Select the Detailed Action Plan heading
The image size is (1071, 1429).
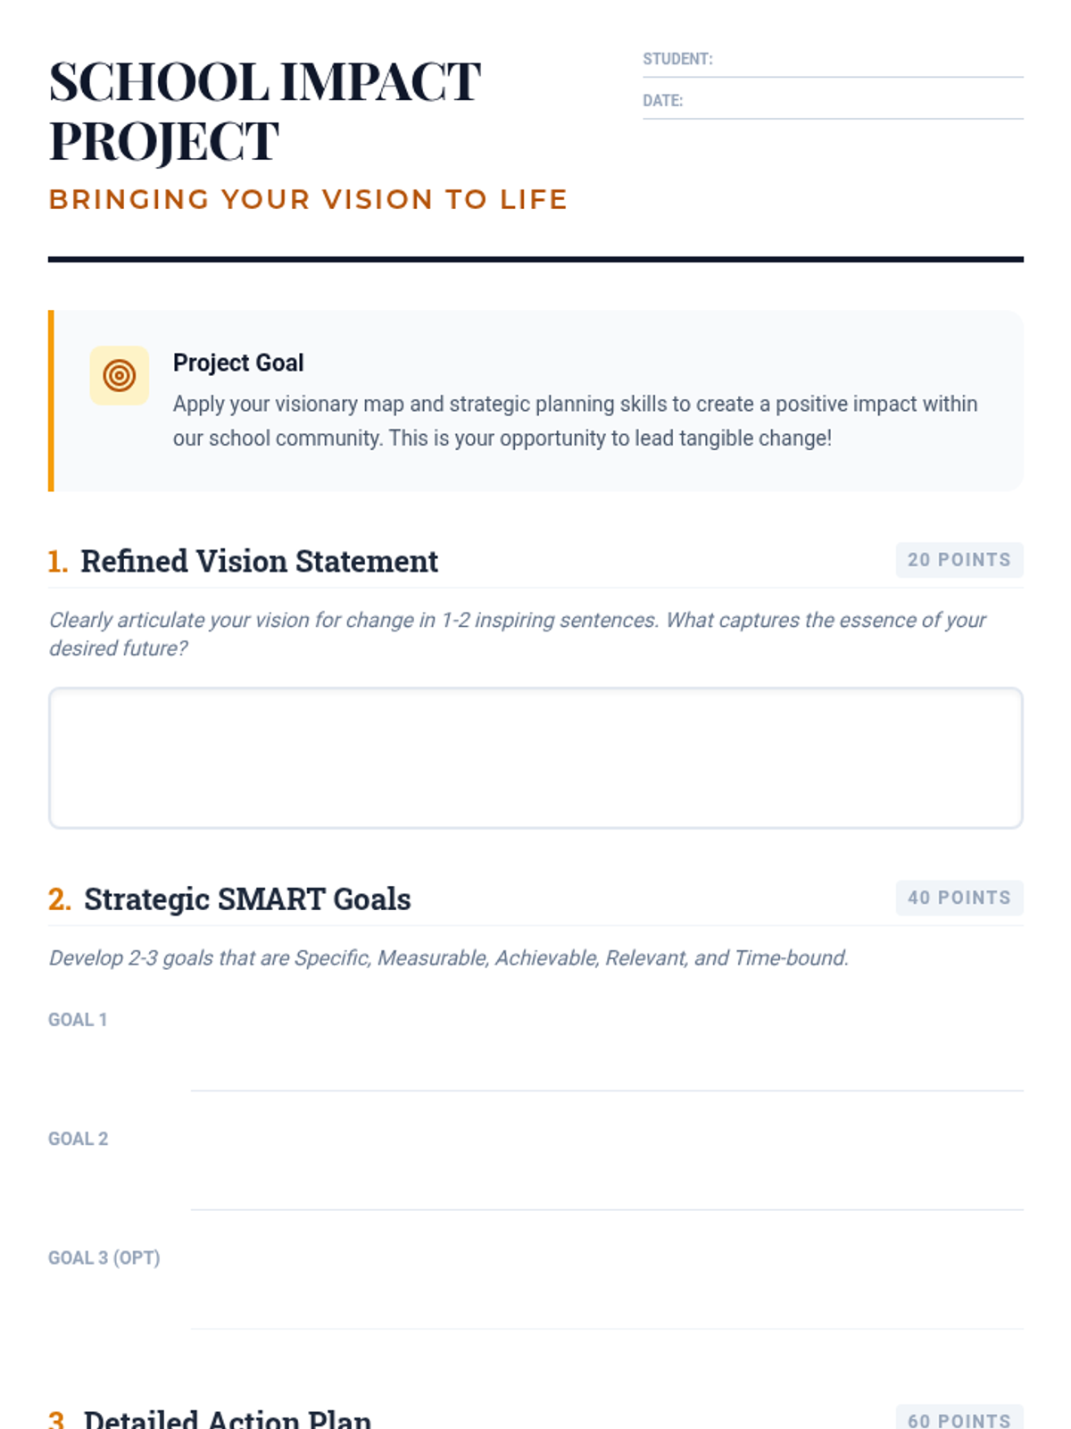click(x=227, y=1418)
